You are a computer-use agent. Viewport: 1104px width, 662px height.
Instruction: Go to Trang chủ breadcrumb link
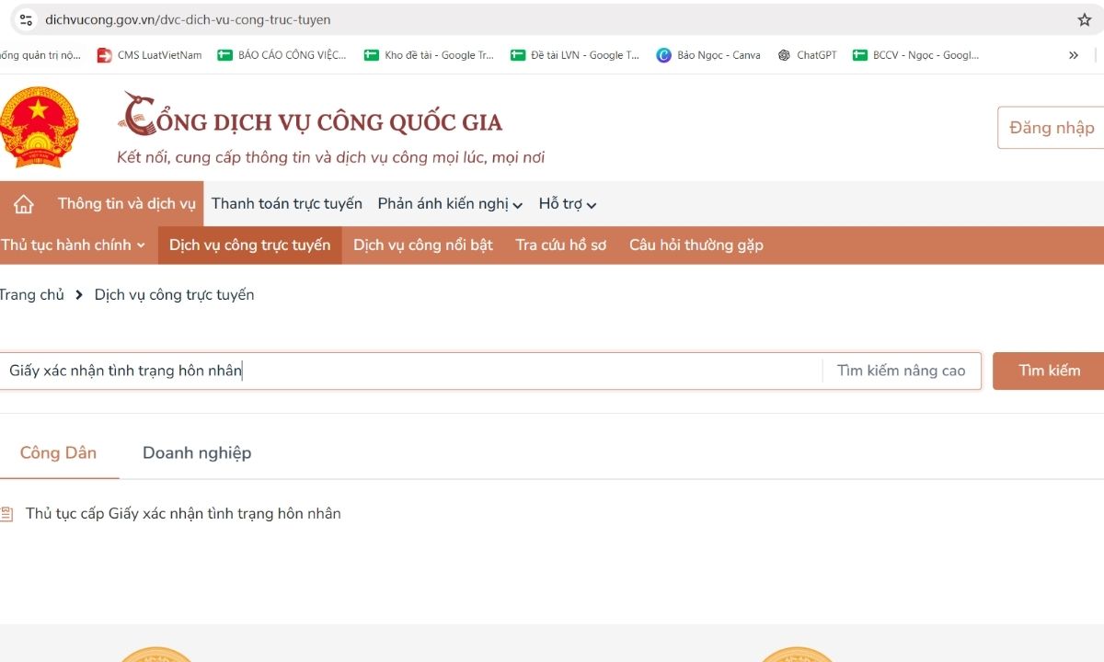click(x=31, y=295)
